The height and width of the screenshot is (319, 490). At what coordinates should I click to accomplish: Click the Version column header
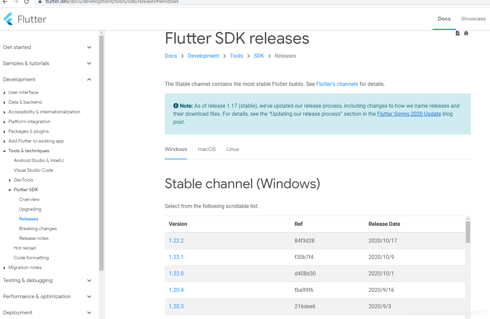pos(178,224)
